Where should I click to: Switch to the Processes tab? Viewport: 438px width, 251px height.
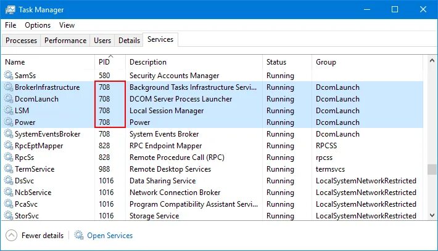22,41
